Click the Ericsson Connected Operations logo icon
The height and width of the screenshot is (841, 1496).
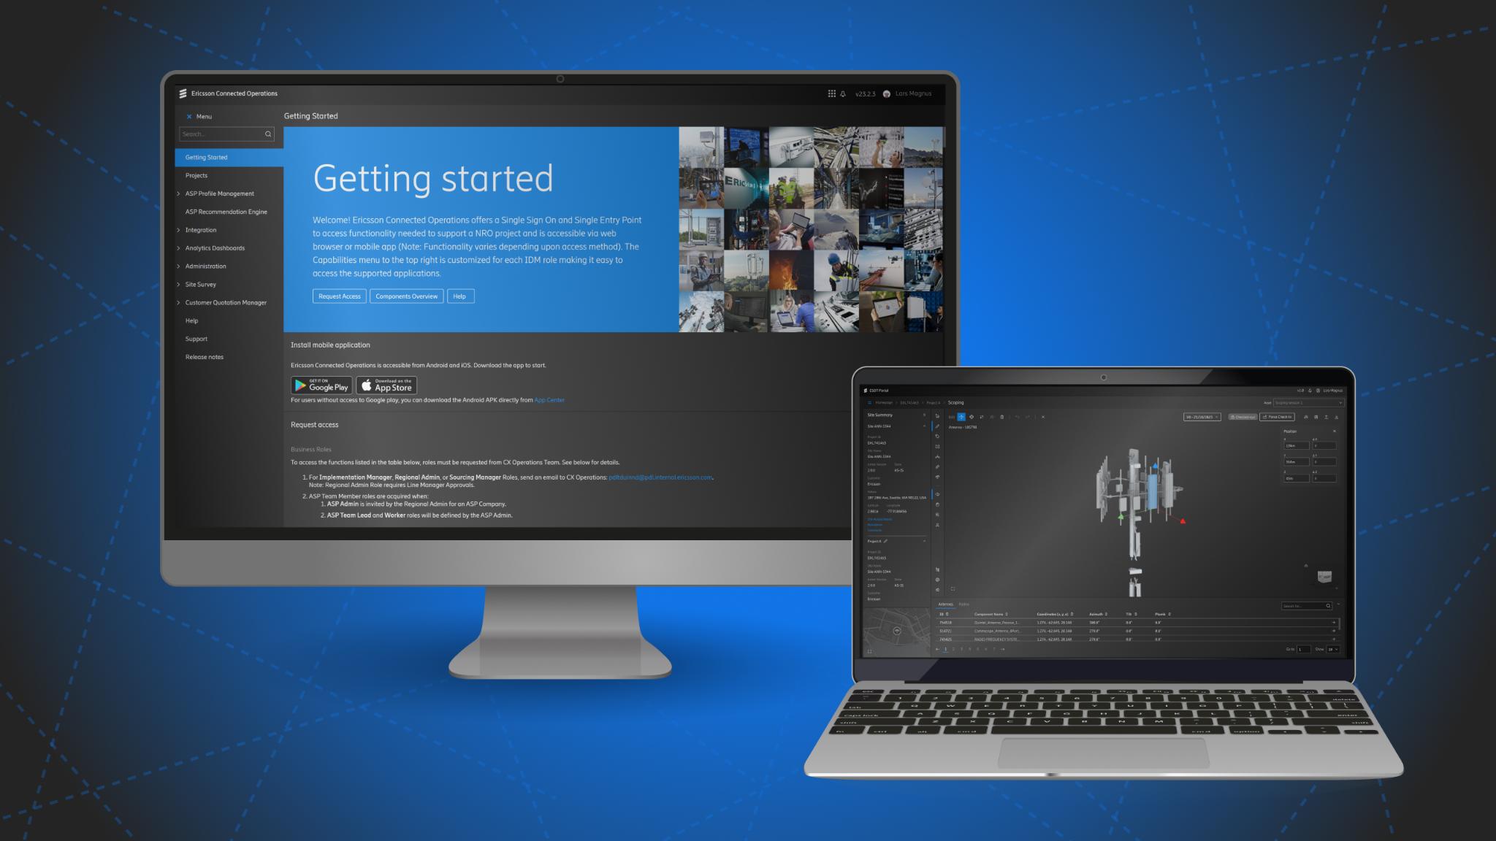point(183,93)
